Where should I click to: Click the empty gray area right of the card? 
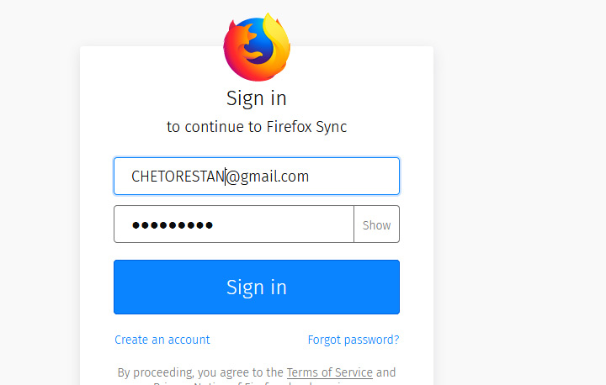click(519, 210)
